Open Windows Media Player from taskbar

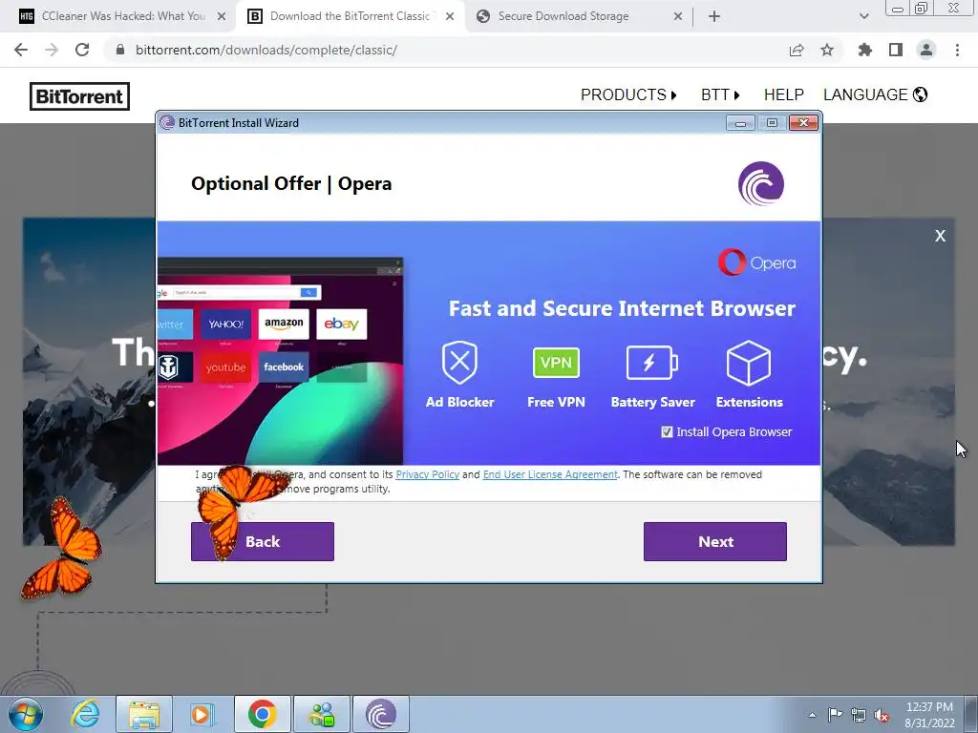(202, 714)
